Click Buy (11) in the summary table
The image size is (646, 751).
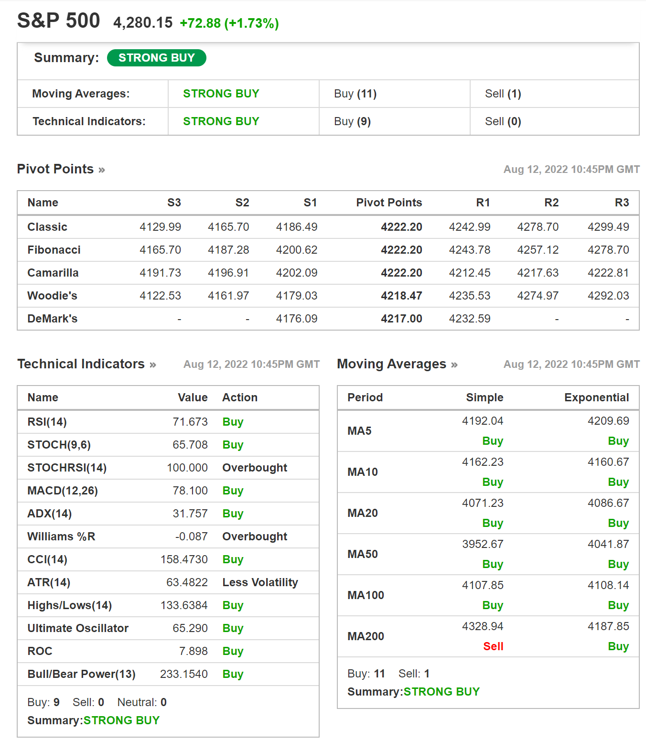[355, 94]
